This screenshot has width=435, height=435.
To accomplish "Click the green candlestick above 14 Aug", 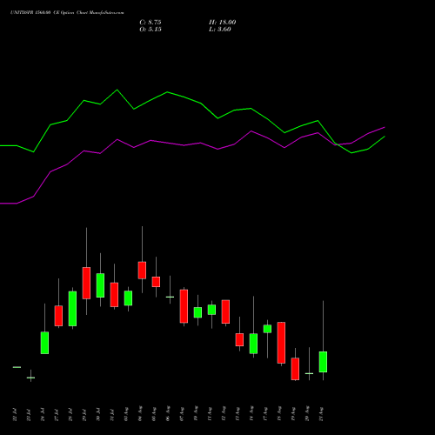I will click(x=253, y=344).
